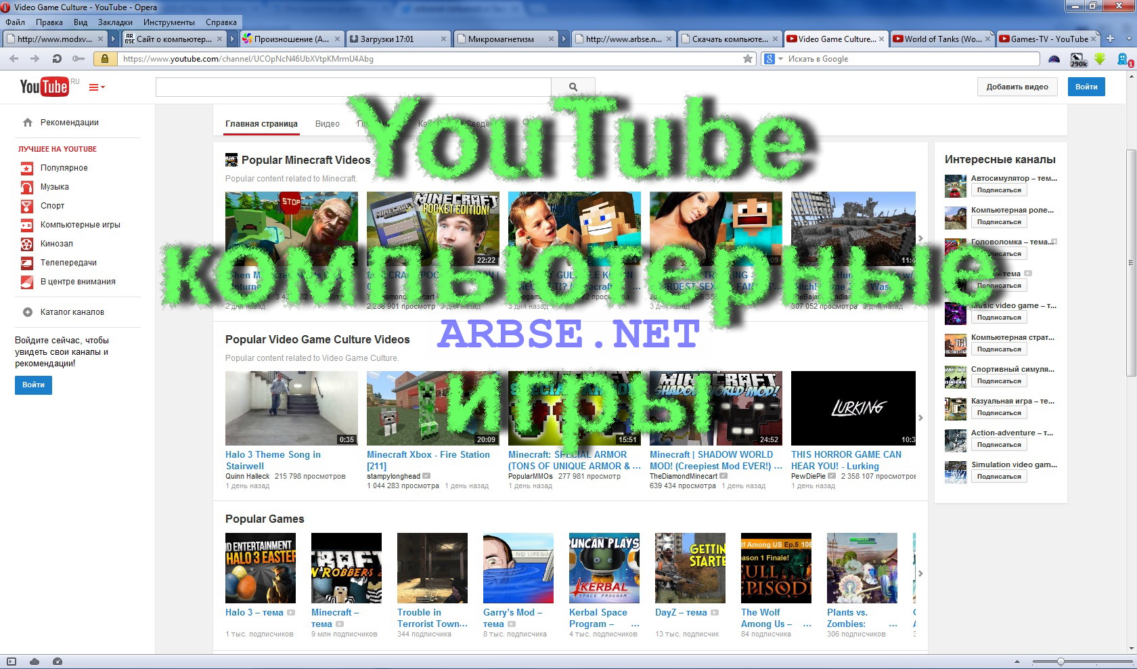This screenshot has height=669, width=1137.
Task: Open Компьютерные игры category
Action: 80,225
